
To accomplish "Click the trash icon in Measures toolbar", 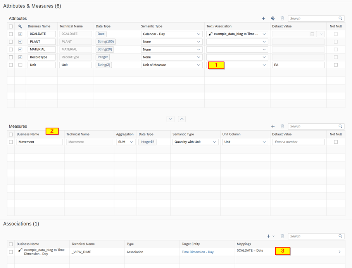I will pos(282,126).
